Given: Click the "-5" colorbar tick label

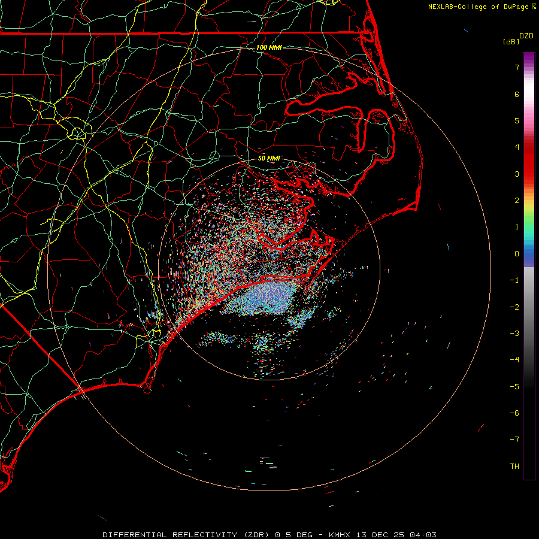Looking at the screenshot, I should click(514, 387).
